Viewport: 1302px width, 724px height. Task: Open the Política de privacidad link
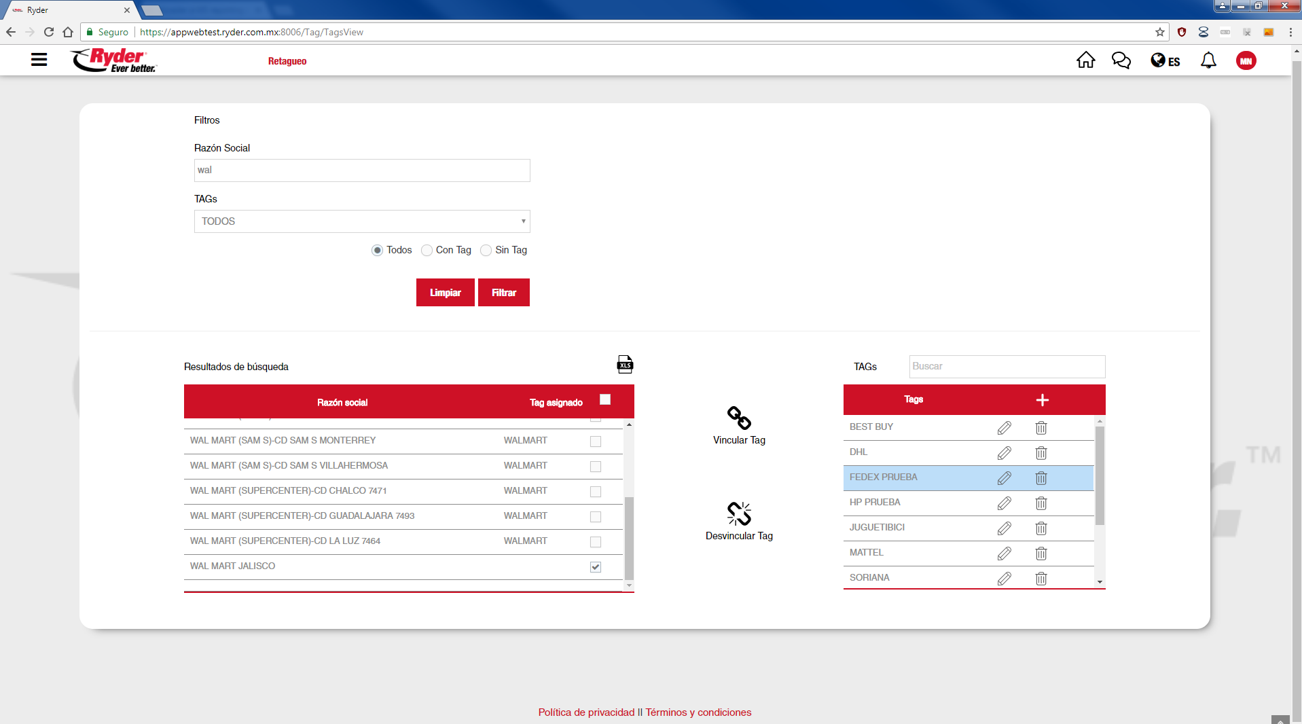tap(586, 712)
